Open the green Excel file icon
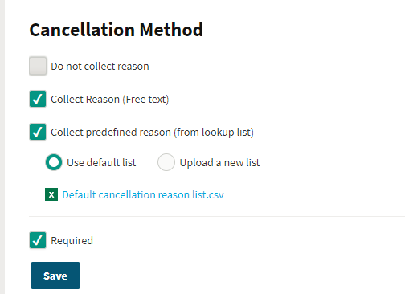 (51, 194)
